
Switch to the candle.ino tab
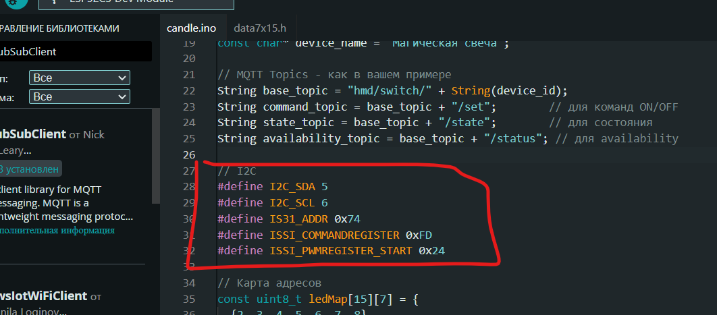click(191, 28)
